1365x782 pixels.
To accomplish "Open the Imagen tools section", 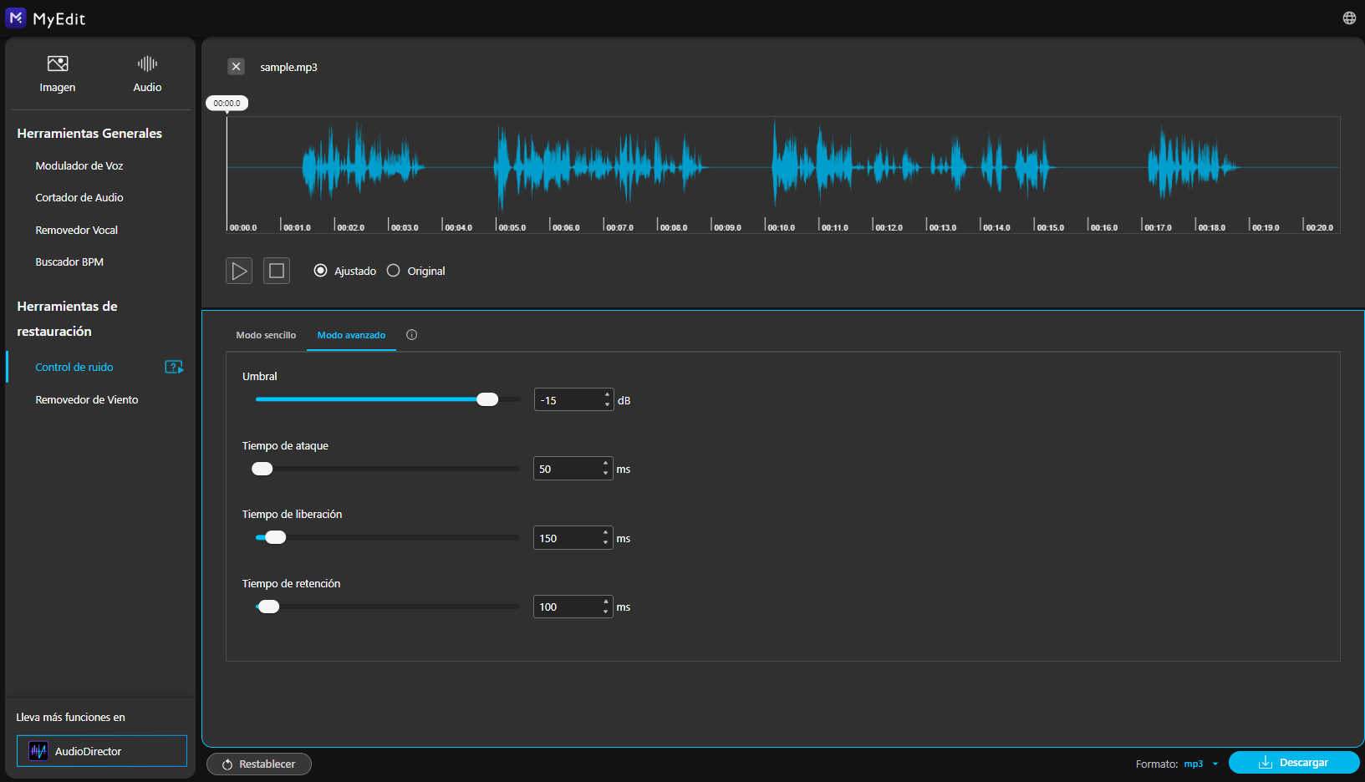I will [x=57, y=74].
